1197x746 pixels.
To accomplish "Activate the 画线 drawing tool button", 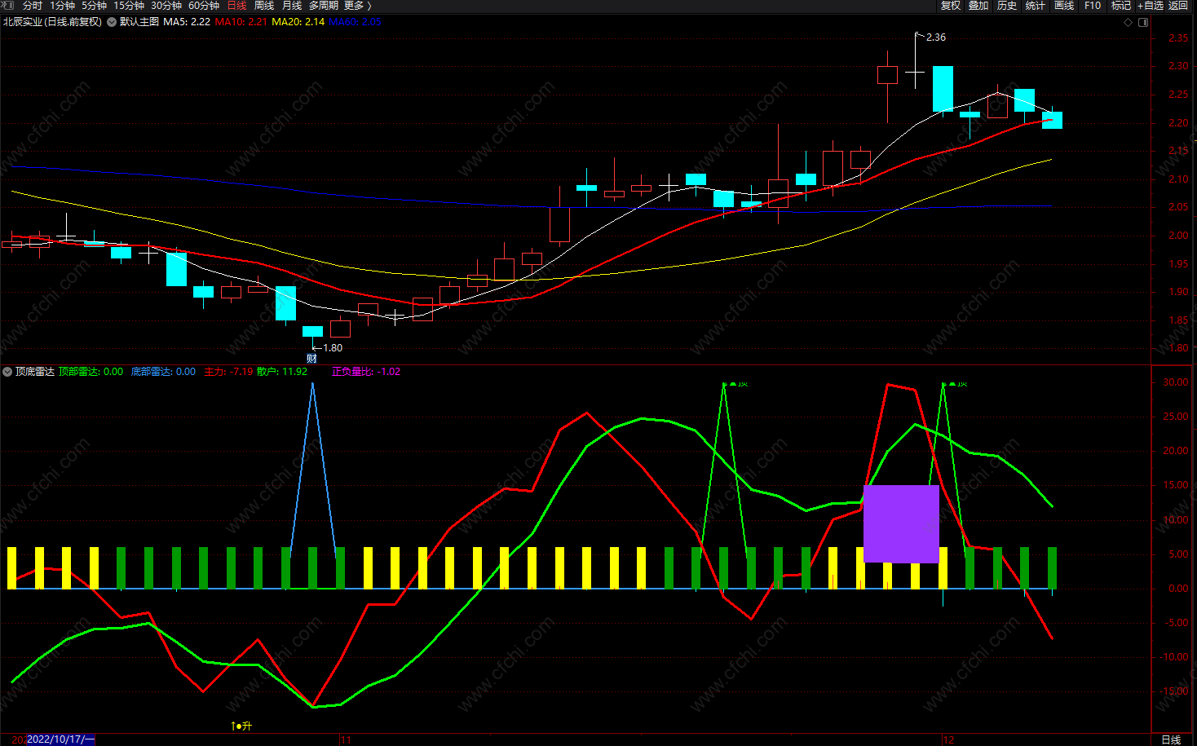I will tap(1064, 6).
